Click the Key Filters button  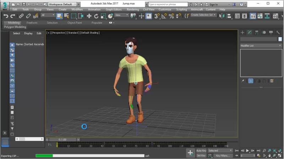tap(223, 155)
